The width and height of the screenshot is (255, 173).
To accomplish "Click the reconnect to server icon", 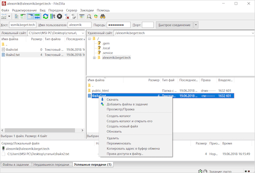I will click(74, 17).
